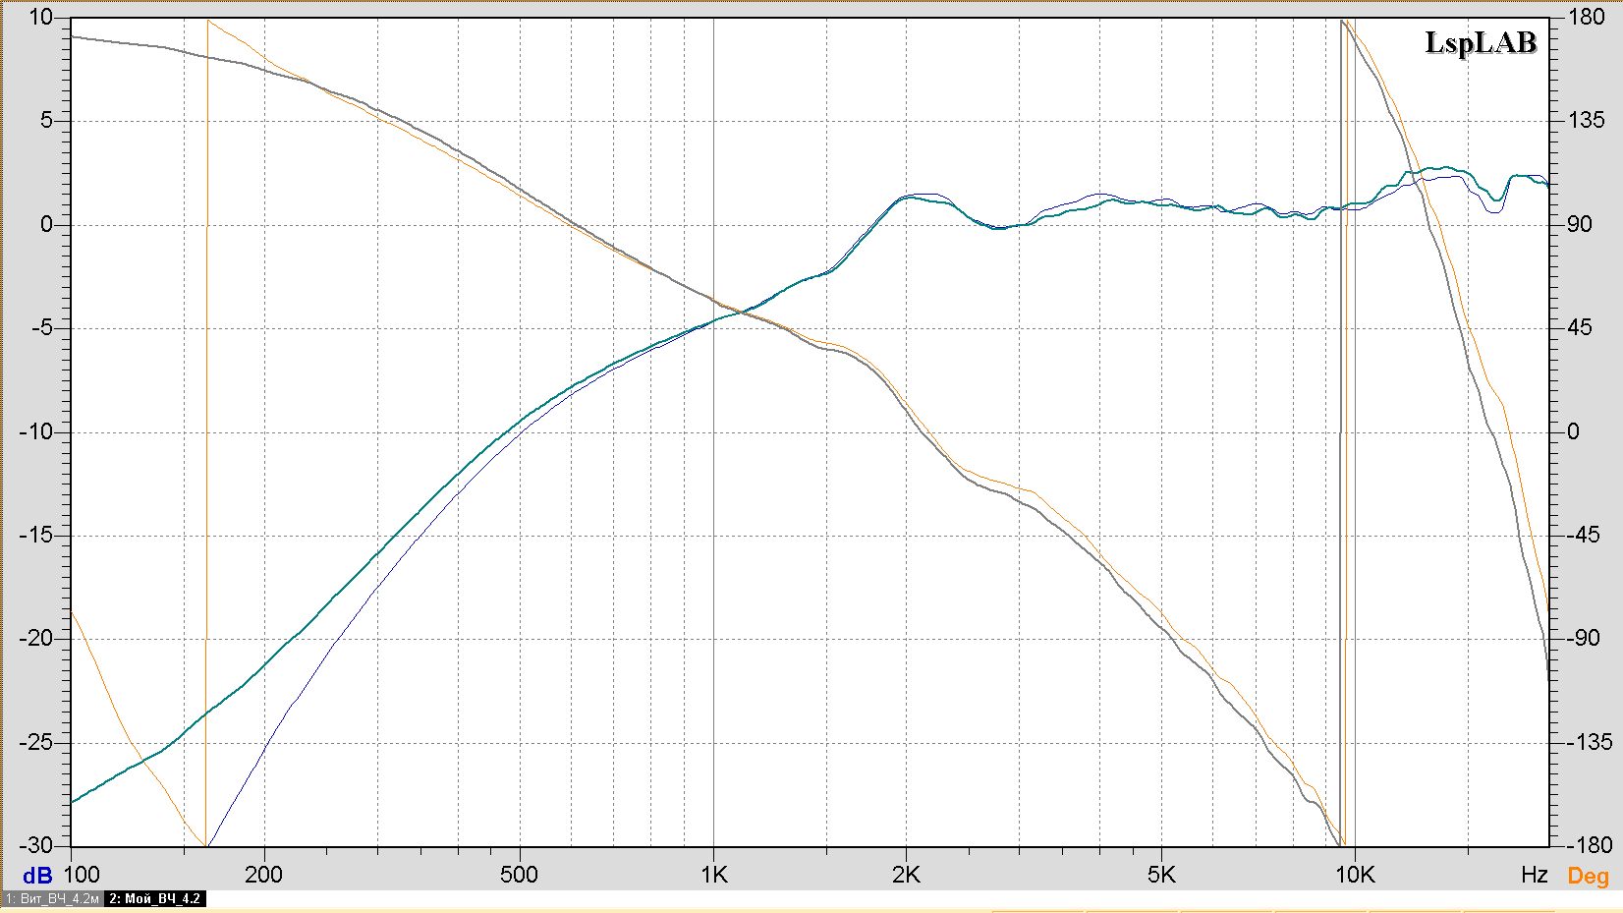
Task: Click the -15 value on dB axis
Action: coord(36,535)
